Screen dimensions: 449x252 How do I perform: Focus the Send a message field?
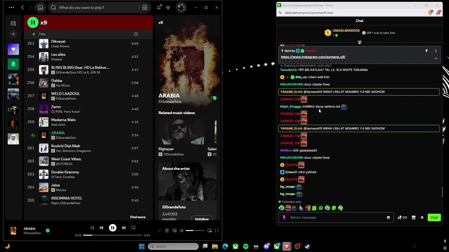tap(336, 217)
